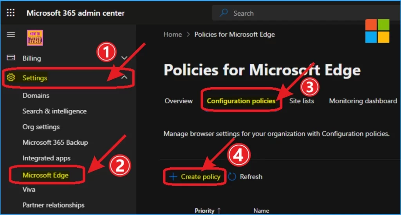The height and width of the screenshot is (215, 401).
Task: Click the plus icon beside Create policy
Action: (173, 176)
